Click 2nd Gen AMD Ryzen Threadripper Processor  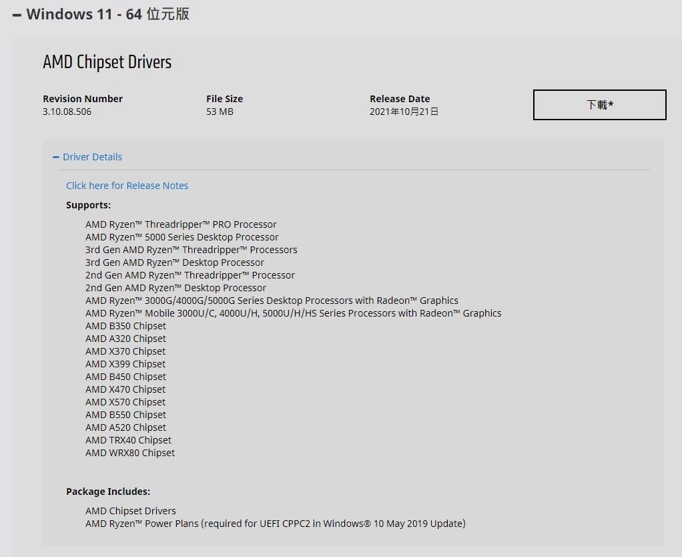coord(190,275)
